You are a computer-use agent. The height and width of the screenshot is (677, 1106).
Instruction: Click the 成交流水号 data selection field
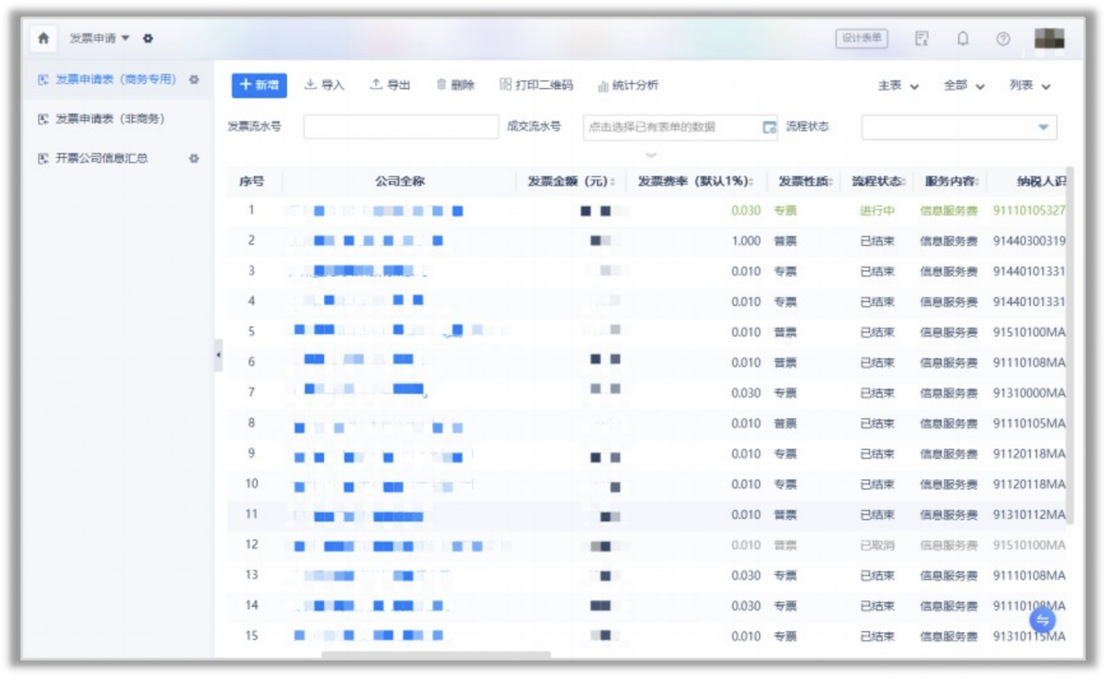(681, 127)
